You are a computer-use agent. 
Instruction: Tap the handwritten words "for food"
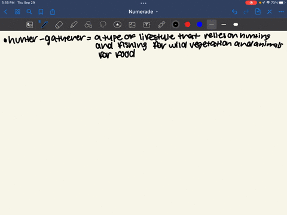[x=117, y=54]
